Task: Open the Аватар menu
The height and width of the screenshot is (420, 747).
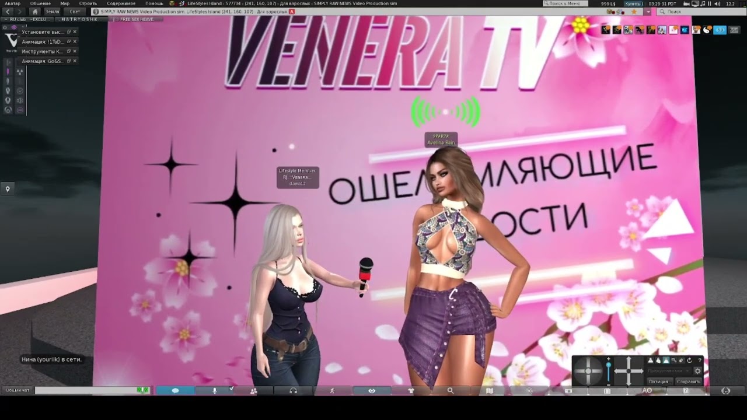Action: (12, 3)
